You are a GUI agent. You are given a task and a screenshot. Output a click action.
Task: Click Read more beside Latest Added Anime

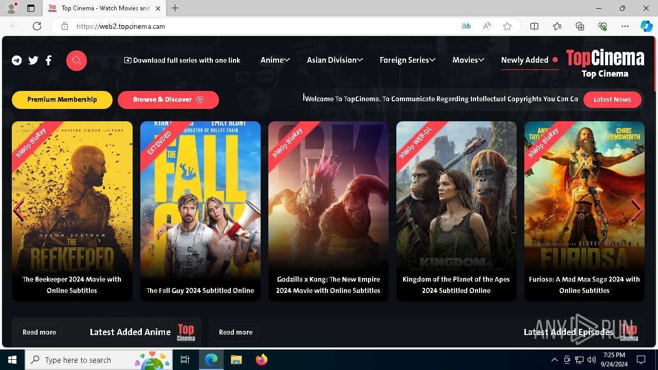pos(39,332)
